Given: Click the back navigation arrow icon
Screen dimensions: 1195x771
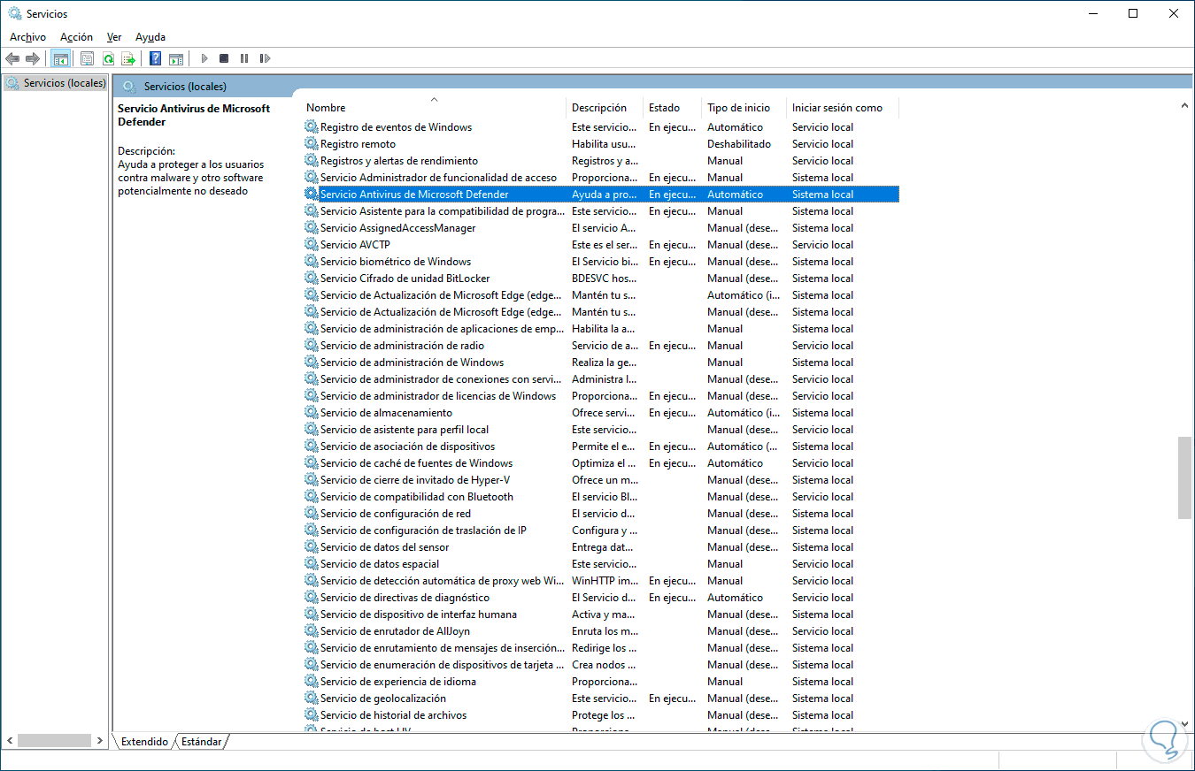Looking at the screenshot, I should (x=12, y=58).
